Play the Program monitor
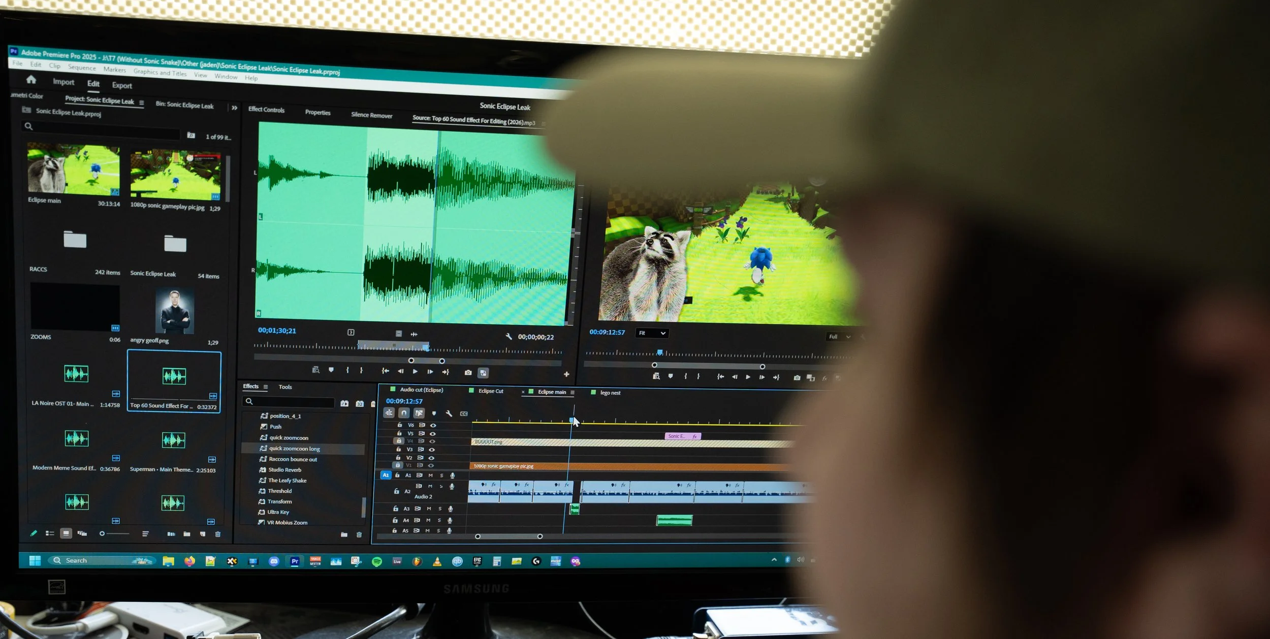The width and height of the screenshot is (1270, 639). [x=748, y=377]
